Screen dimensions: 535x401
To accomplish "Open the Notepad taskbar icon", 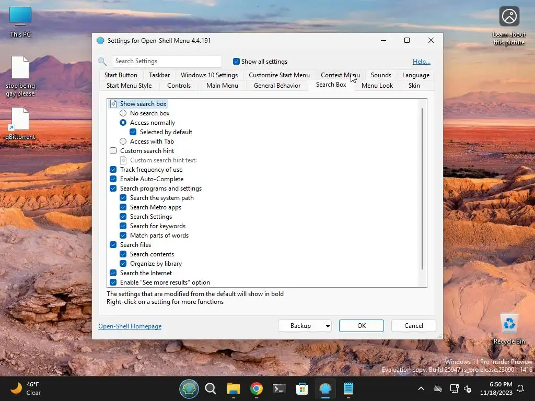I will 348,388.
